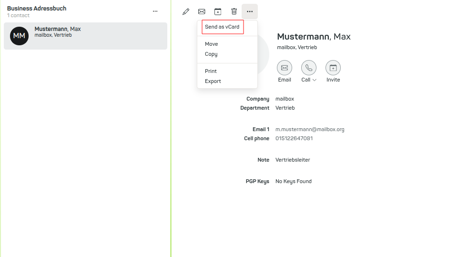Click the envelope send email toolbar icon
The width and height of the screenshot is (458, 257).
202,12
